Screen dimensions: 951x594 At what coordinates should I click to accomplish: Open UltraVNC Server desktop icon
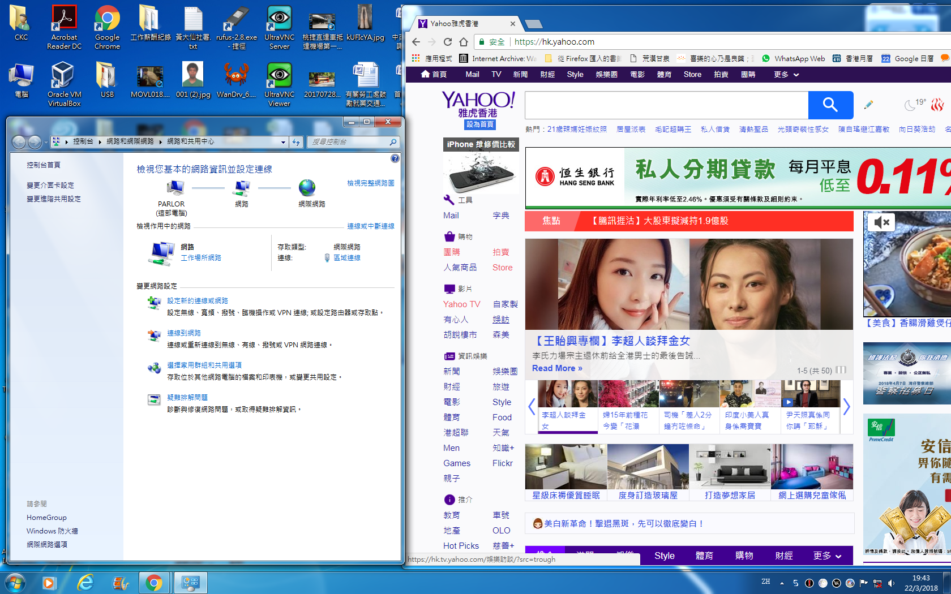279,27
